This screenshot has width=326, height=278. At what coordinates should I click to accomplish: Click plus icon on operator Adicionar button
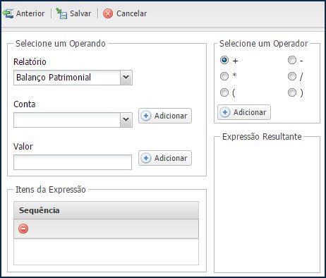[225, 112]
